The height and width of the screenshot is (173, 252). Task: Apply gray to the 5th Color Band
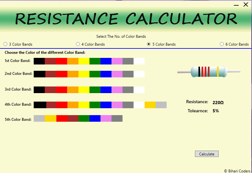click(117, 118)
